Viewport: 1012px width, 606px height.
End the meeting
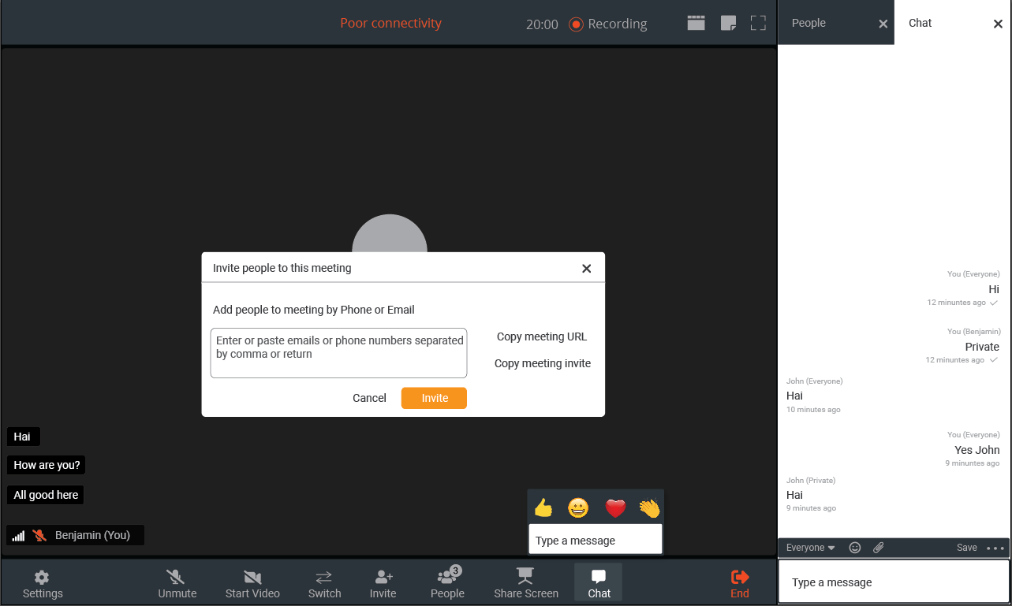tap(739, 583)
